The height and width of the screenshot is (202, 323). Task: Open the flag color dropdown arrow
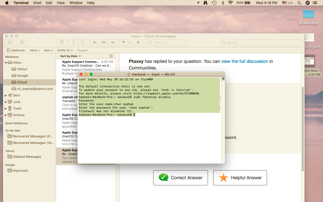click(129, 42)
